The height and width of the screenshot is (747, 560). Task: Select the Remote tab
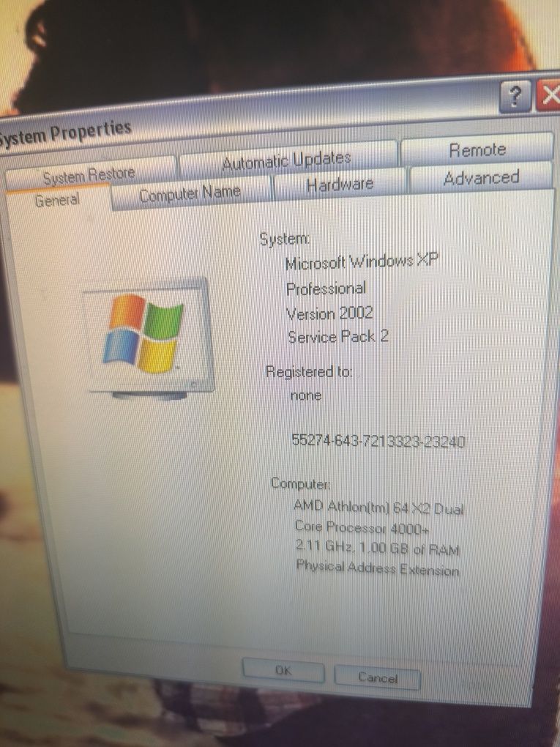pyautogui.click(x=477, y=150)
